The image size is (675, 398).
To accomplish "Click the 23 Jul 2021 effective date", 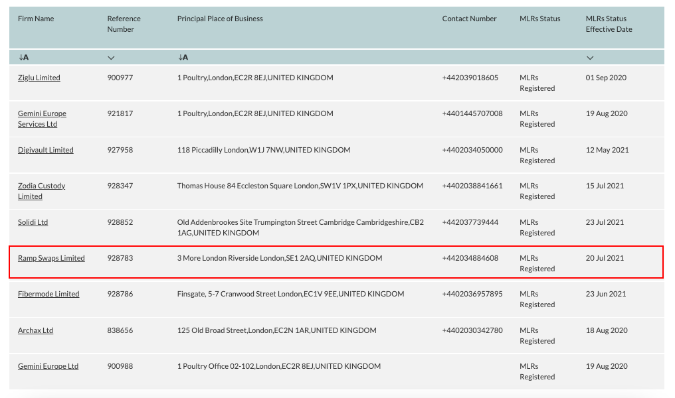I will tap(605, 222).
